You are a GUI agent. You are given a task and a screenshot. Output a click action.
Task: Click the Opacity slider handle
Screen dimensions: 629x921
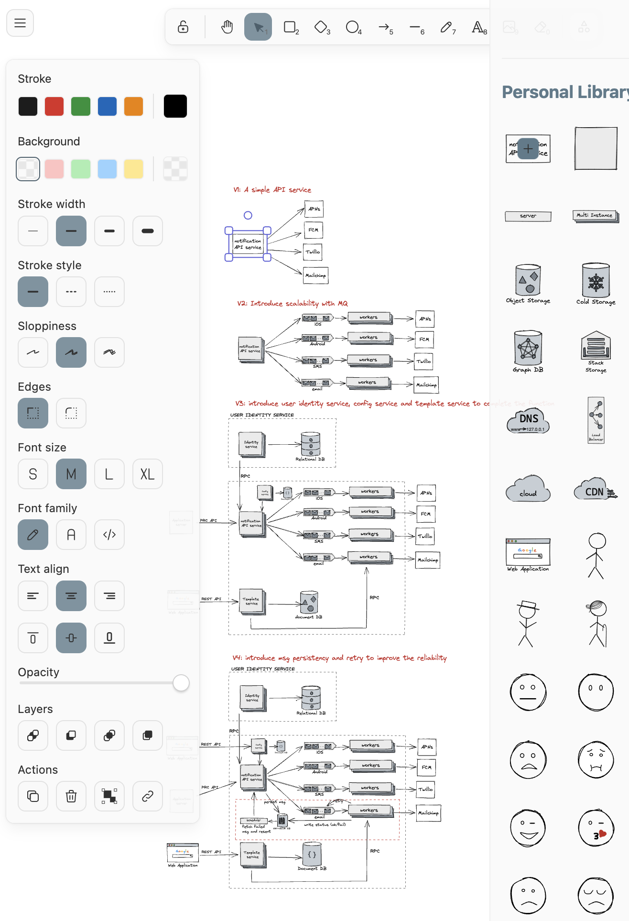181,683
